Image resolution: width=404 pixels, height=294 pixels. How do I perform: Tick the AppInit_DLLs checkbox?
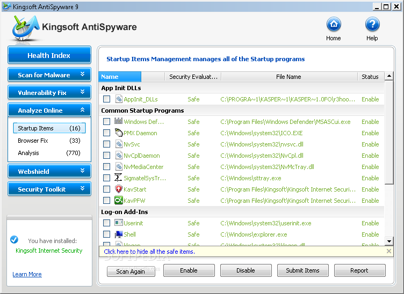(106, 99)
